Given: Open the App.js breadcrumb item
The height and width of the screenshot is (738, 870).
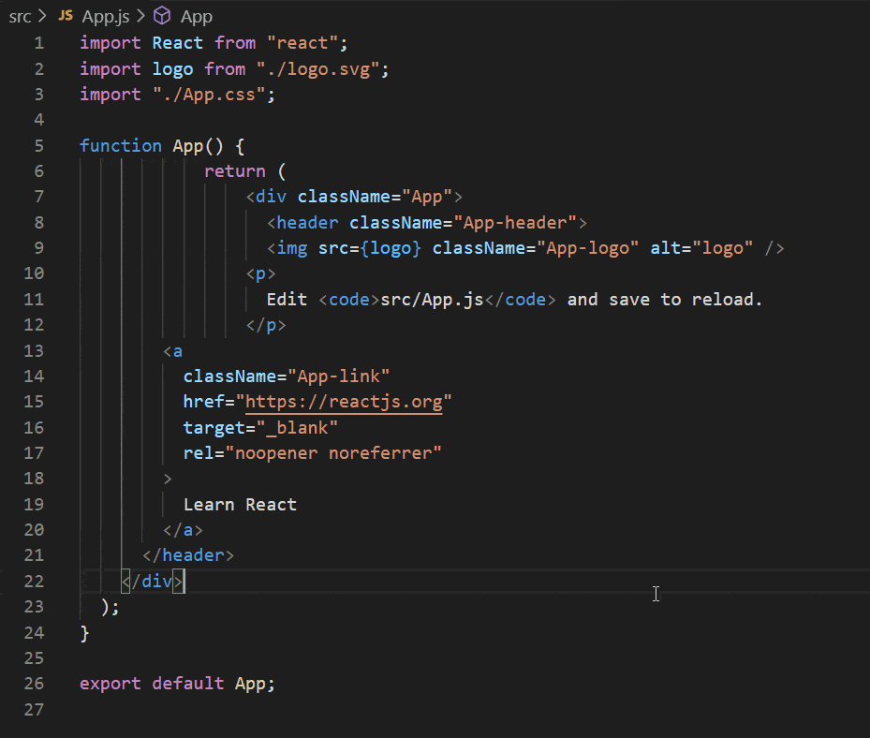Looking at the screenshot, I should pos(106,17).
